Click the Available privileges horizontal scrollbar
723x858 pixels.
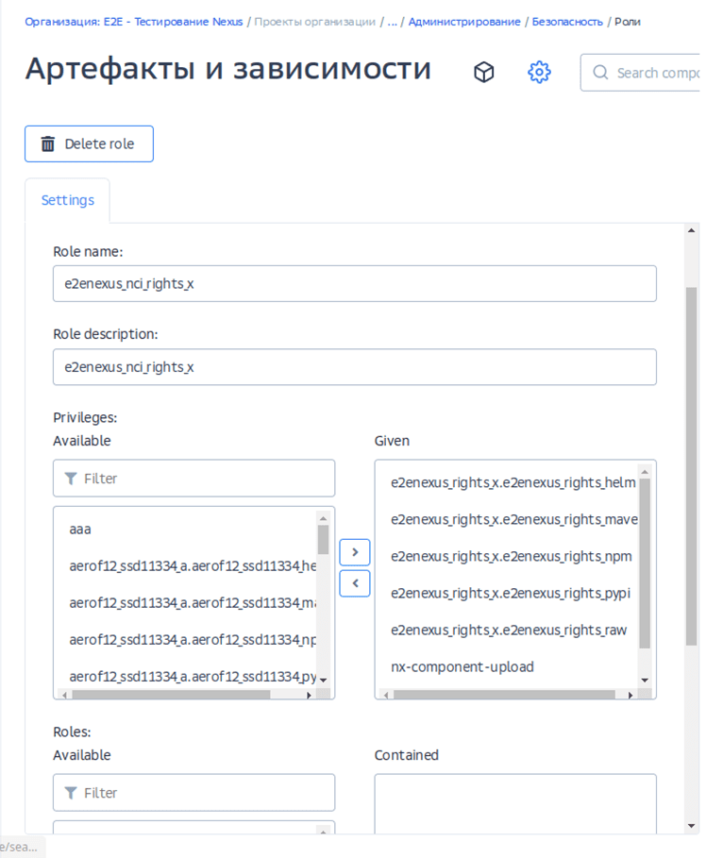pos(170,695)
